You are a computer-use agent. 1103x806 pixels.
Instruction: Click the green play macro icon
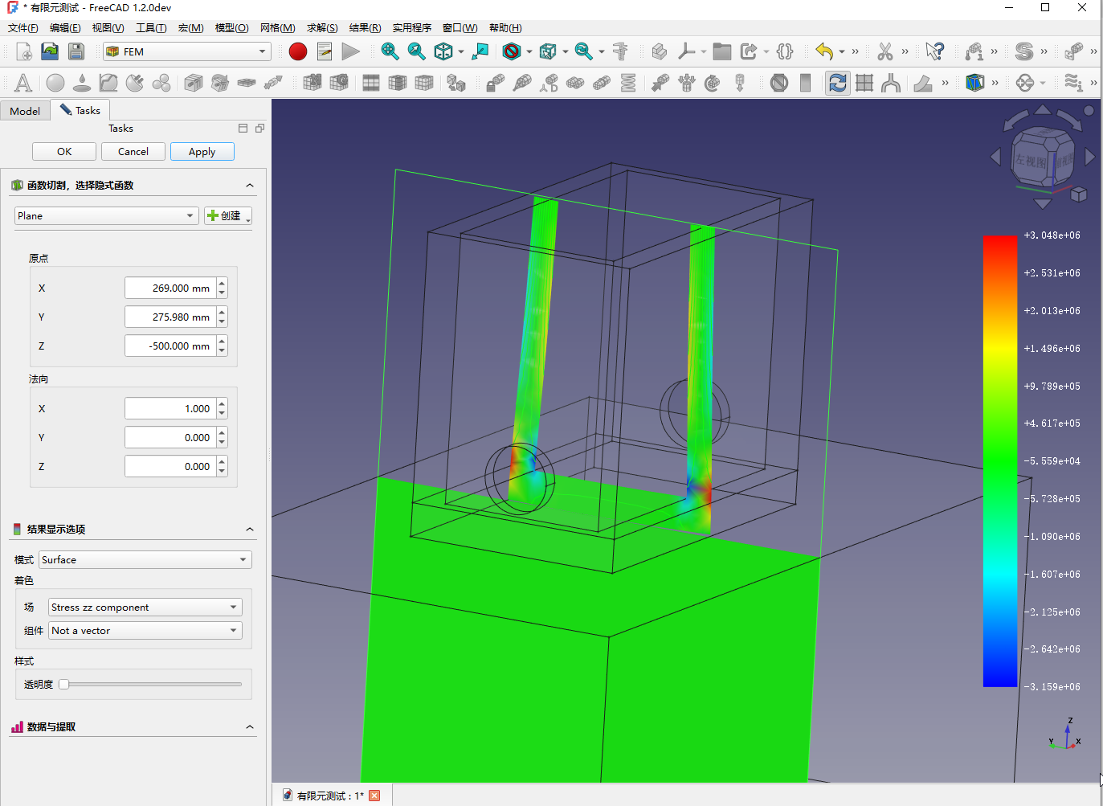(x=350, y=51)
